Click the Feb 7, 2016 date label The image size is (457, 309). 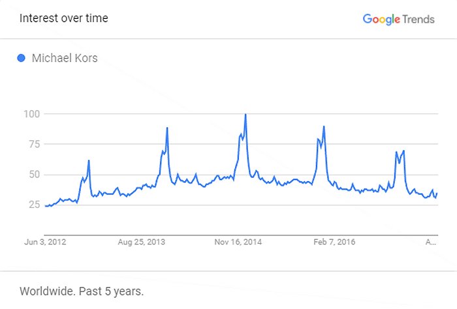[x=334, y=242]
